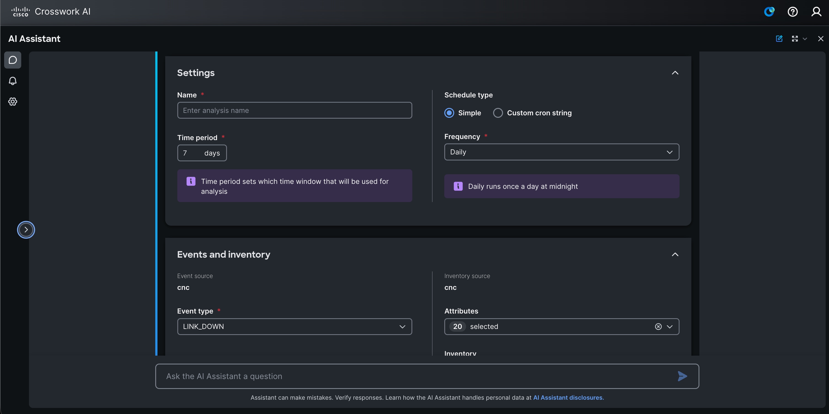Click the expand to full screen icon
The width and height of the screenshot is (829, 414).
click(795, 39)
